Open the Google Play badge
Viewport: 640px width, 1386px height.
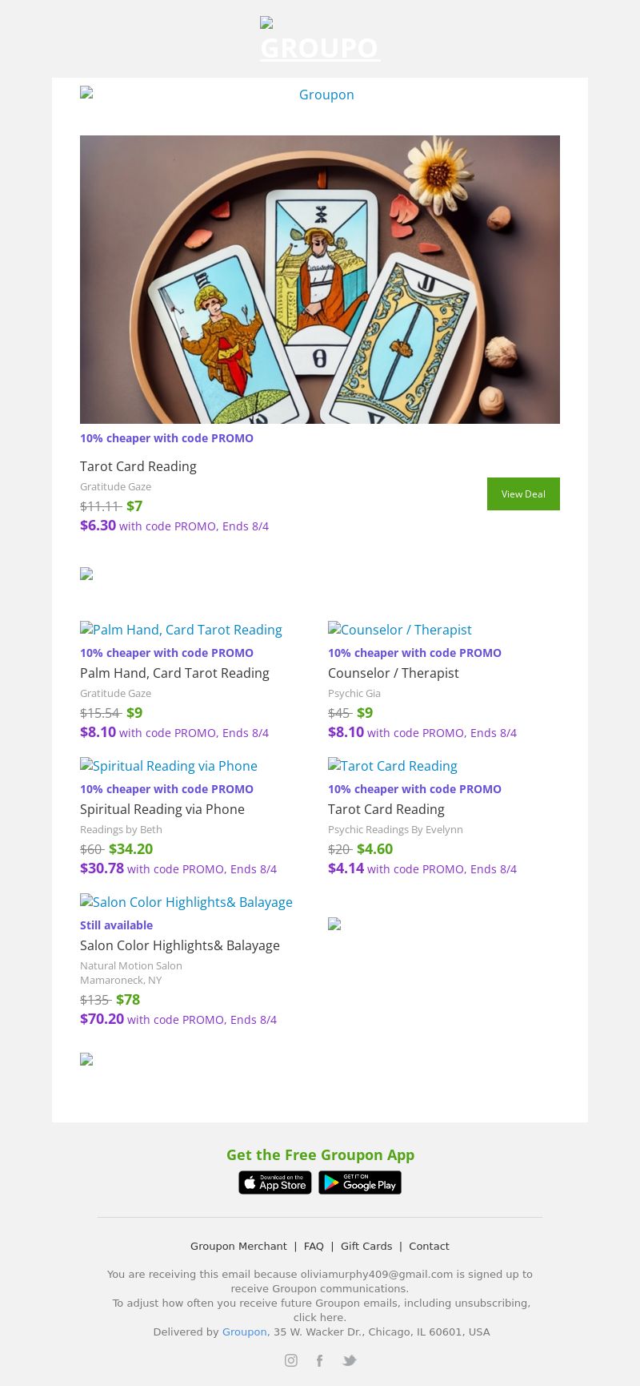tap(360, 1183)
